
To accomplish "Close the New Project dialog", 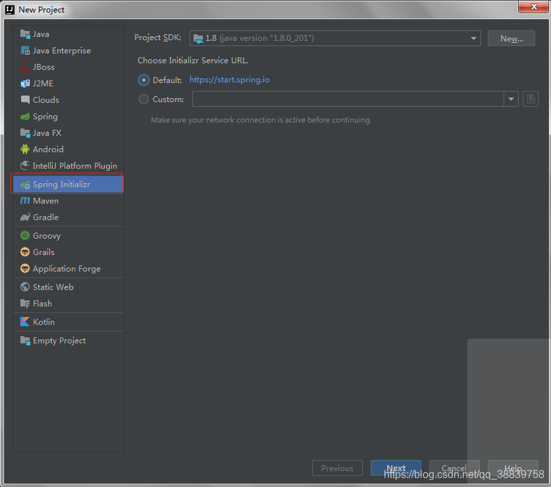I will pos(533,7).
